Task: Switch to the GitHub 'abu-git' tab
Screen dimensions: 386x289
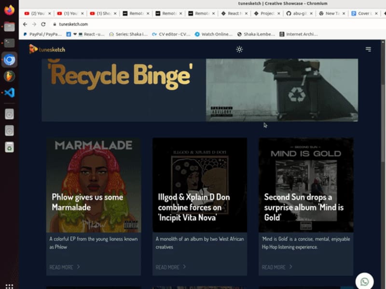Action: [300, 13]
